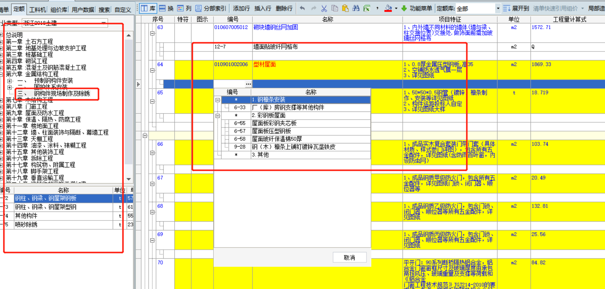Collapse row 63 expander box

click(152, 33)
